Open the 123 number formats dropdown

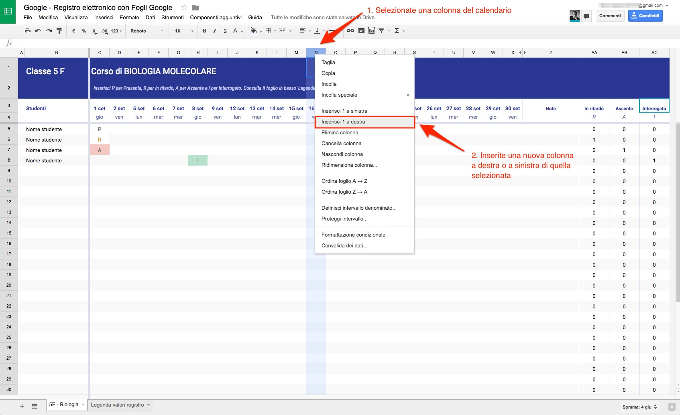[116, 31]
